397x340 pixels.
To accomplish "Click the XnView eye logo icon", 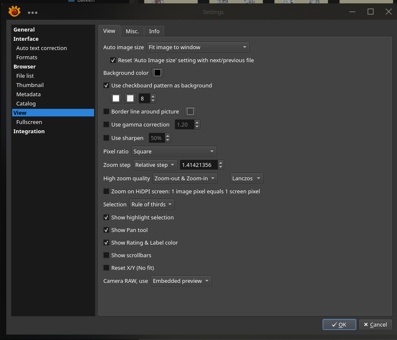I will coord(14,12).
